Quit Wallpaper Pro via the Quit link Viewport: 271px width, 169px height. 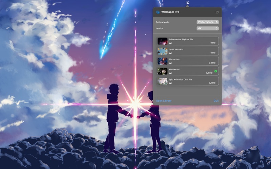[x=216, y=101]
